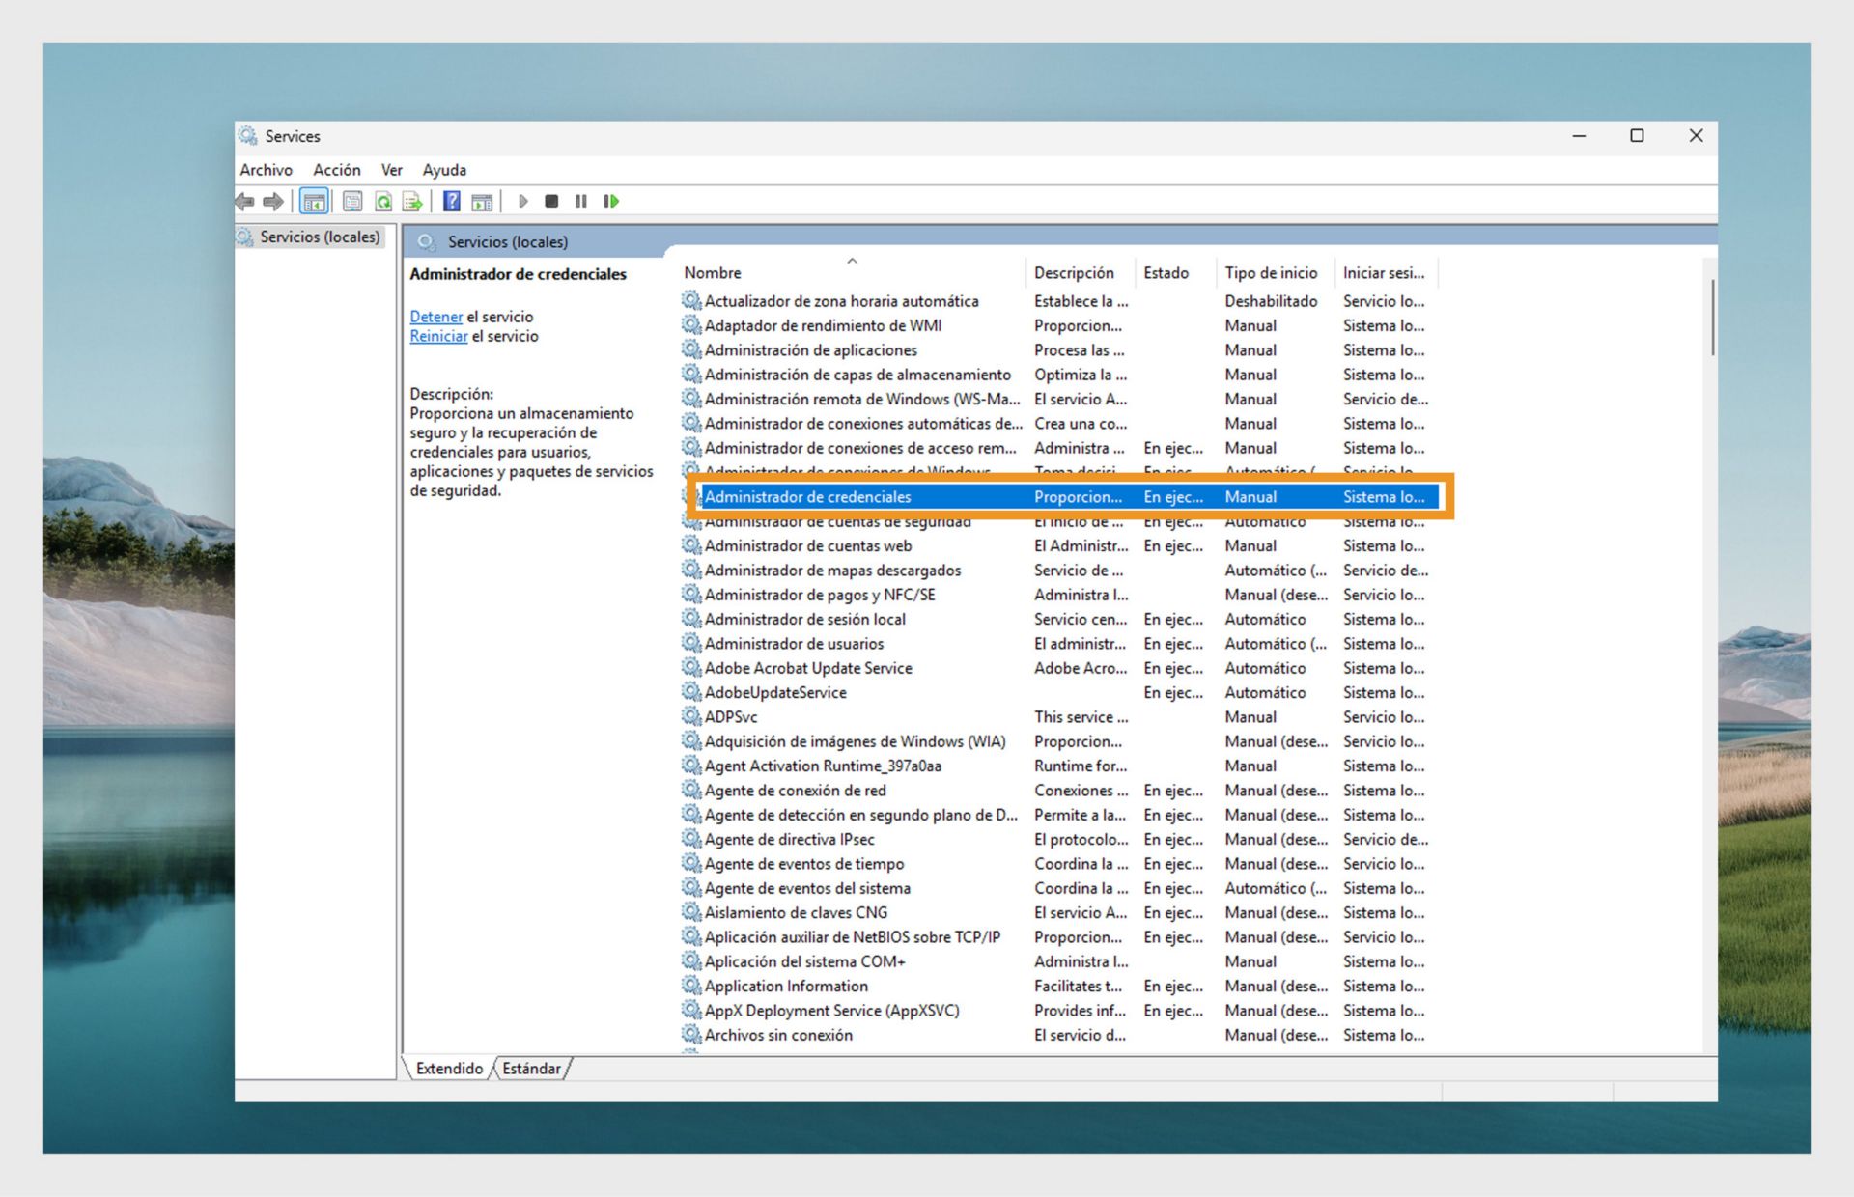Open the Ver menu
Image resolution: width=1854 pixels, height=1197 pixels.
[391, 170]
